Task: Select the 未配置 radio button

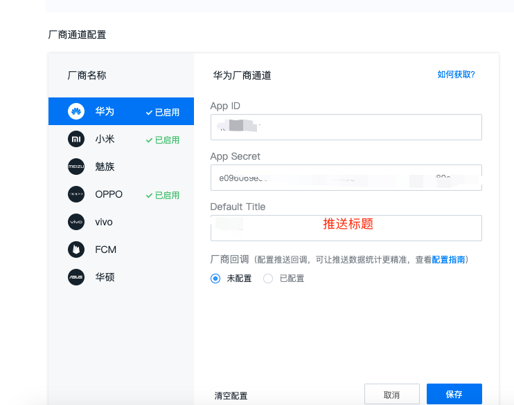Action: [215, 279]
